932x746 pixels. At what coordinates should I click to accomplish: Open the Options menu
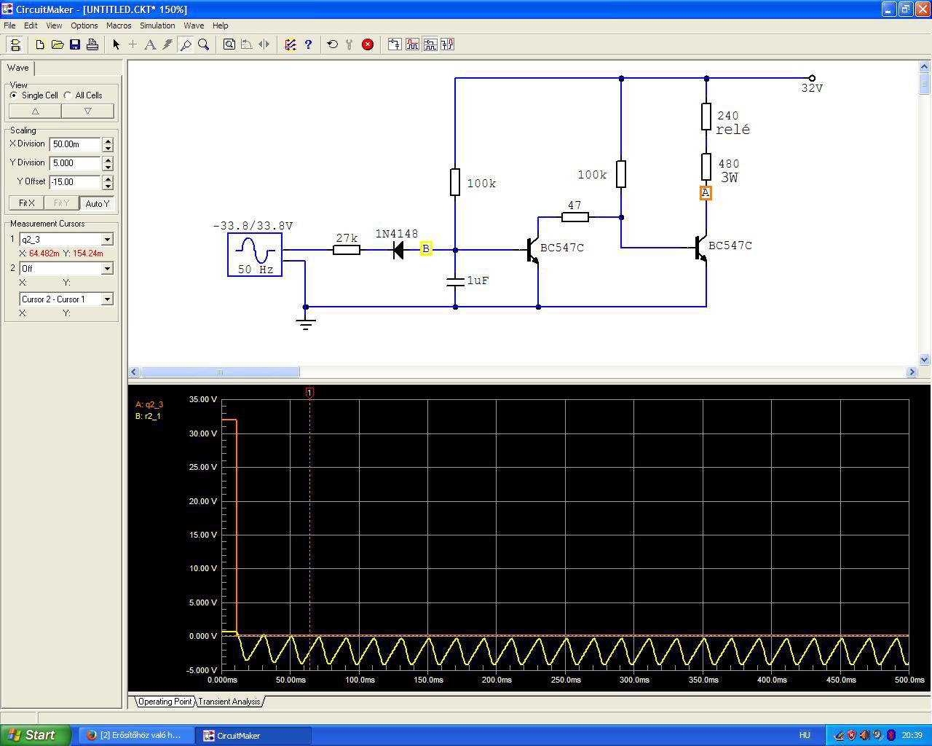84,25
